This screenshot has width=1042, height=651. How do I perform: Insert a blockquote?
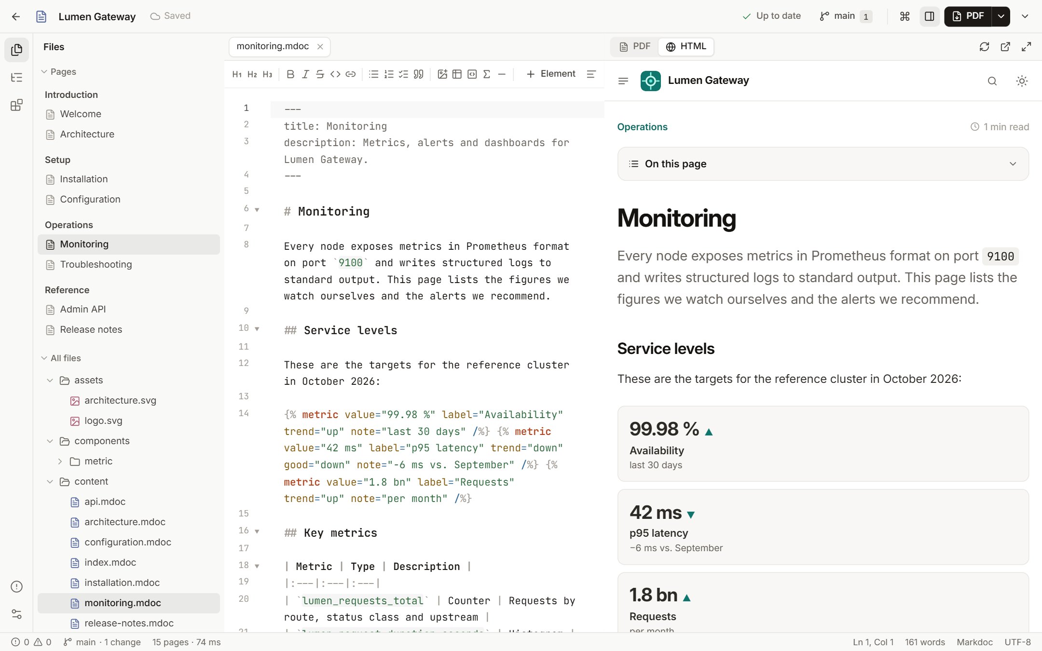pyautogui.click(x=419, y=74)
